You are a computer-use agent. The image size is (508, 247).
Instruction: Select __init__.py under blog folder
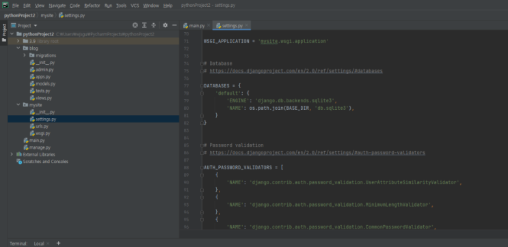[x=42, y=62]
